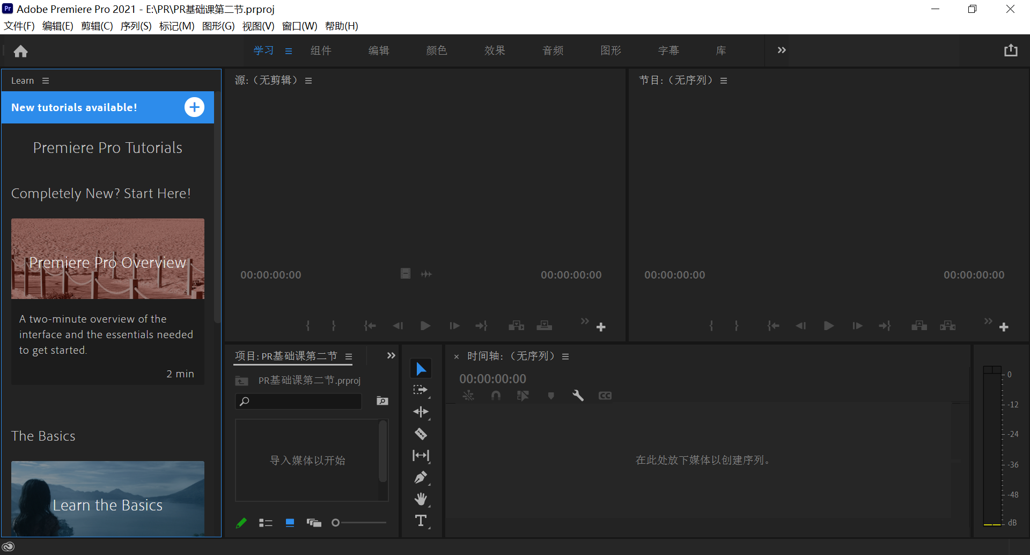Open the Program monitor panel menu
Image resolution: width=1030 pixels, height=555 pixels.
(724, 81)
